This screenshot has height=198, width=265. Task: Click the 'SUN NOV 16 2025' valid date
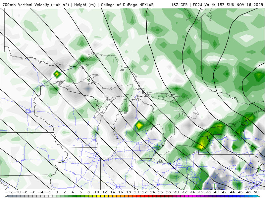click(245, 5)
